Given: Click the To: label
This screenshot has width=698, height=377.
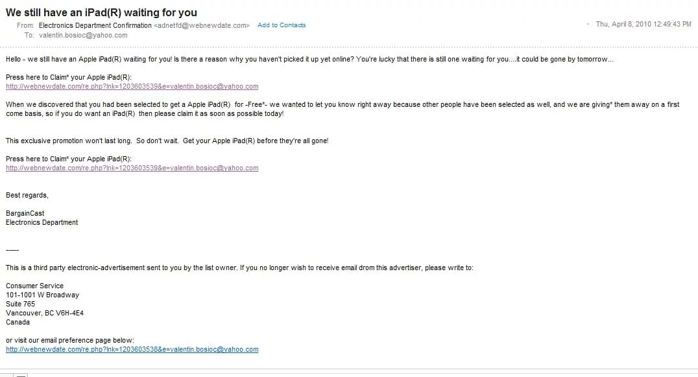Looking at the screenshot, I should tap(29, 35).
